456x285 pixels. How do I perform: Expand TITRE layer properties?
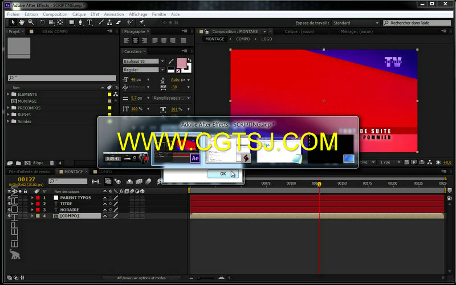point(32,204)
